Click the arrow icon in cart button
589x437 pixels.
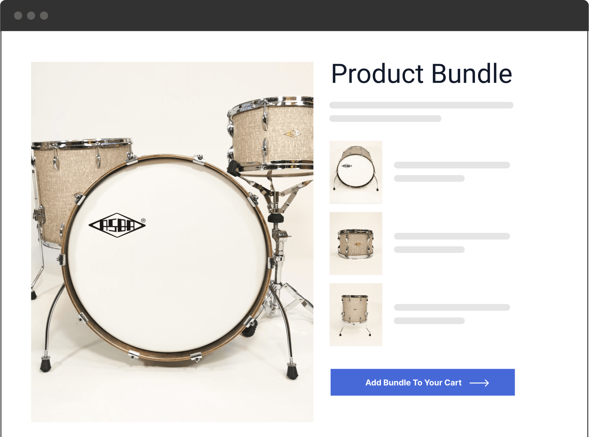[x=479, y=383]
